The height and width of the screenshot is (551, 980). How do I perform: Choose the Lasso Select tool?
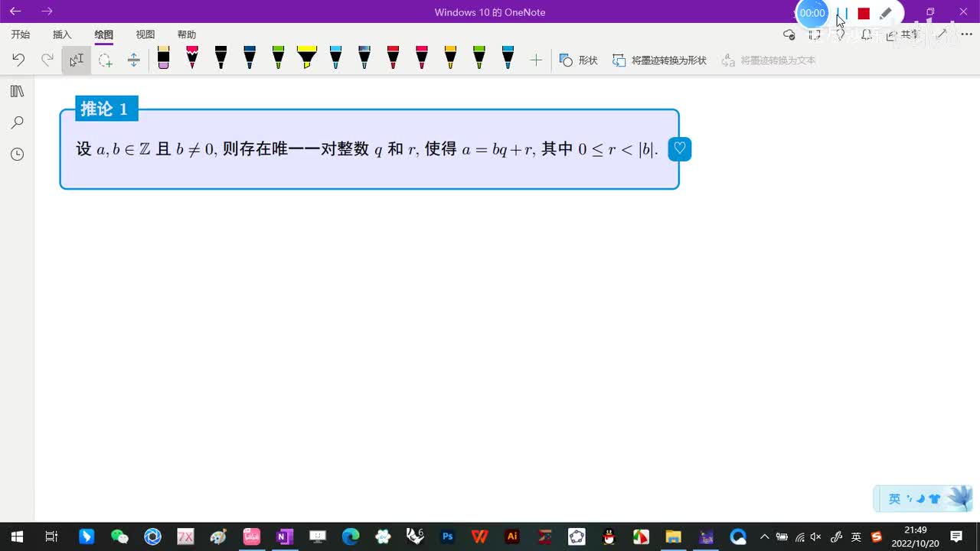click(105, 60)
